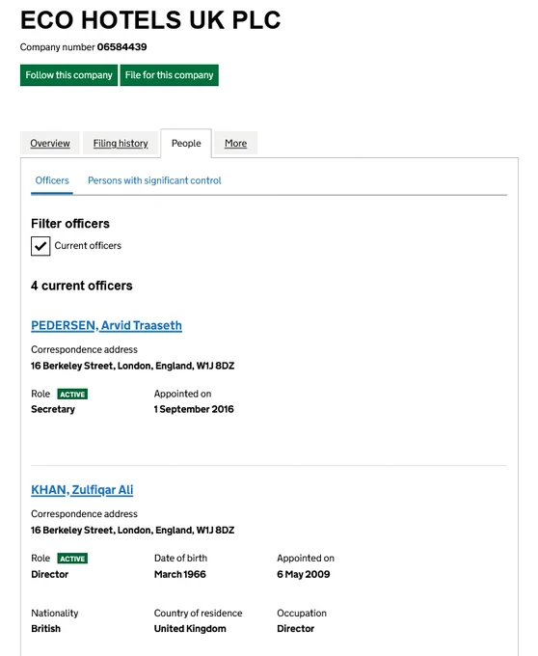Open the More tab
Screen dimensions: 538x656
236,144
